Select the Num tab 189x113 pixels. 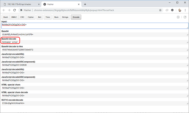56,17
